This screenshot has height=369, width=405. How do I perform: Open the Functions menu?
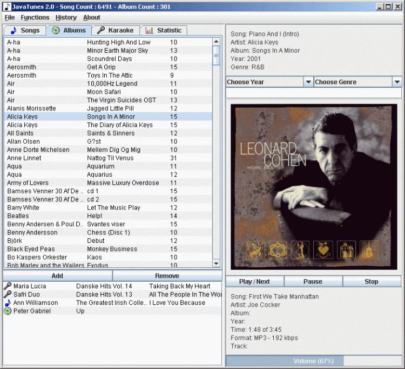tap(35, 17)
